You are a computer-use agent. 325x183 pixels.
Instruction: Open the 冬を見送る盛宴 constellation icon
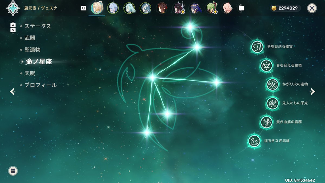coord(257,47)
